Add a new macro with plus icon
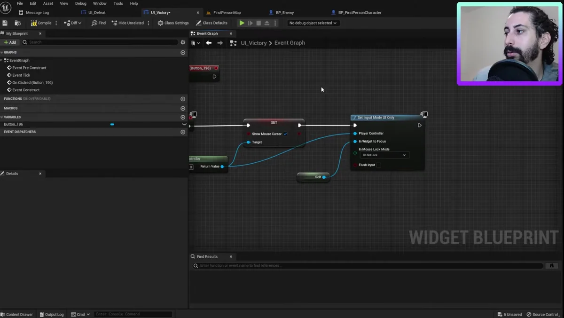This screenshot has height=318, width=564. click(x=183, y=108)
